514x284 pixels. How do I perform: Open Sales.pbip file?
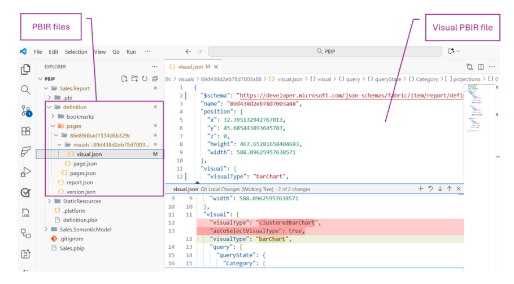tap(72, 248)
